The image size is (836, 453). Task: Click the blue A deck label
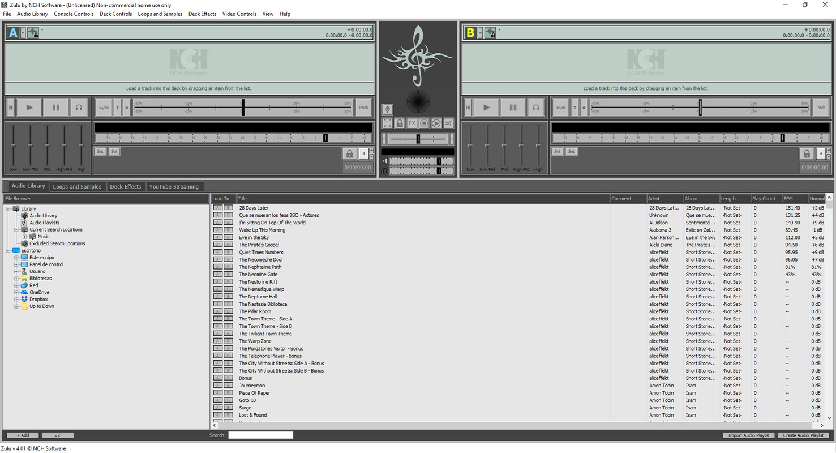pos(13,33)
